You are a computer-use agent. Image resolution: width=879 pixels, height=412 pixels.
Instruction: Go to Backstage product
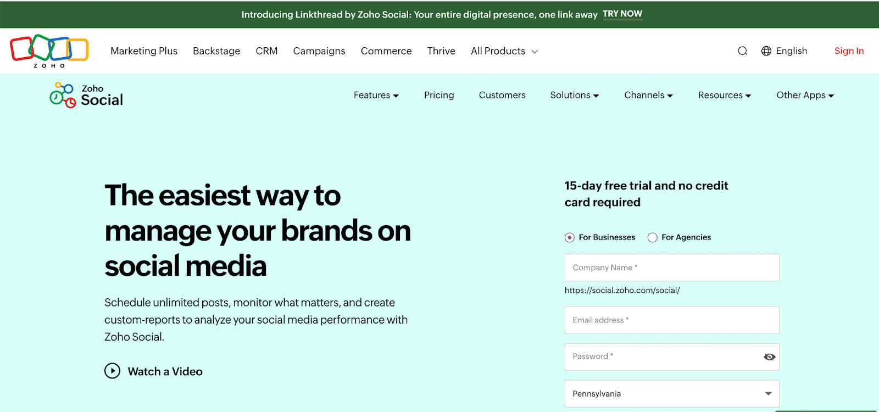coord(216,51)
